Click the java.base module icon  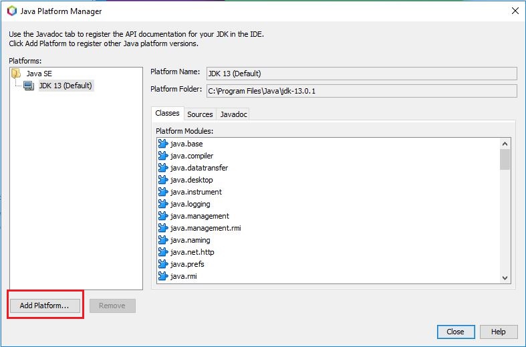162,144
